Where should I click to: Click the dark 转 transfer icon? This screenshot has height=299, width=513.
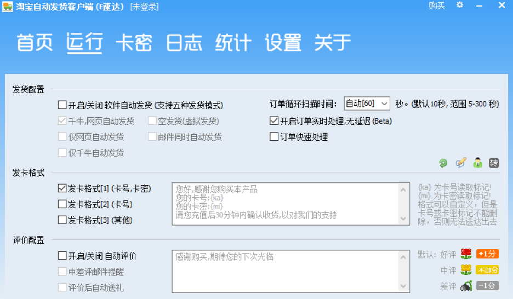(x=494, y=163)
